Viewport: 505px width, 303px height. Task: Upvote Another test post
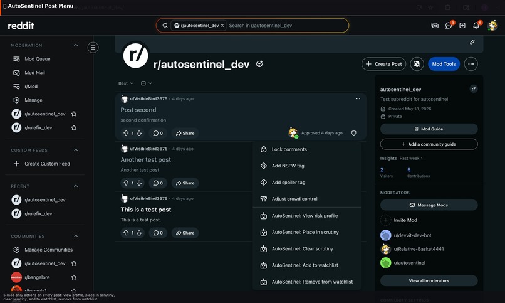point(126,183)
